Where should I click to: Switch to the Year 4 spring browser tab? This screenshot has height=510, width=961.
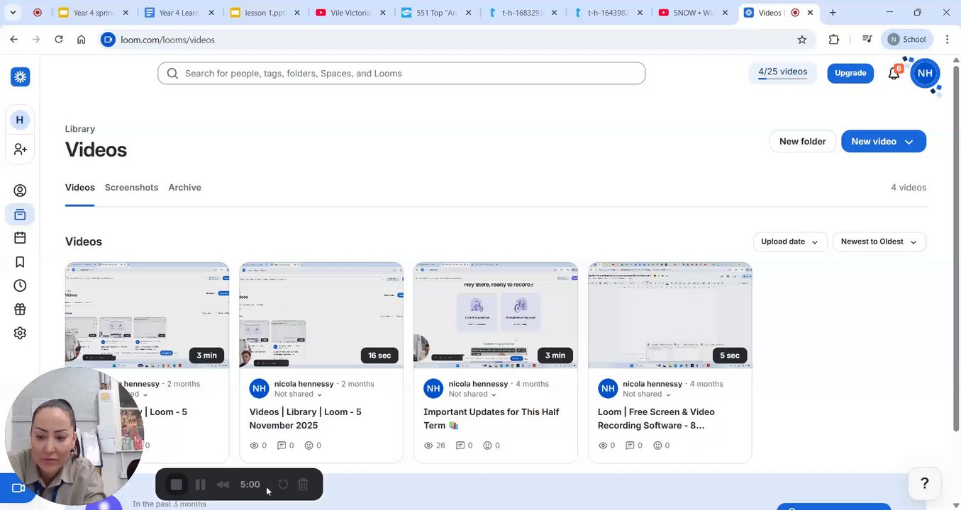click(x=94, y=13)
